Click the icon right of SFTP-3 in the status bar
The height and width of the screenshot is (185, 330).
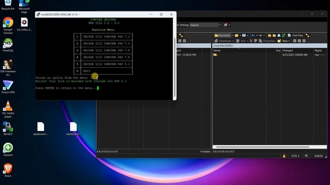pyautogui.click(x=306, y=156)
